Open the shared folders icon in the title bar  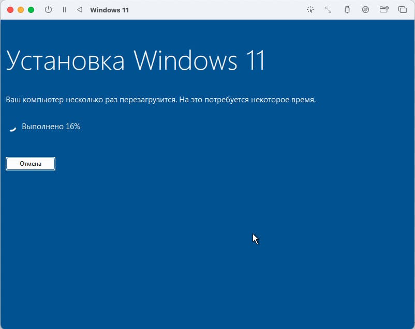tap(383, 10)
